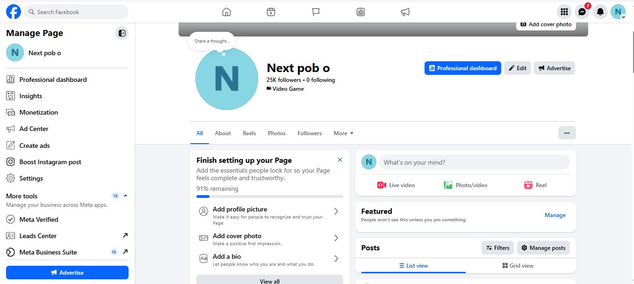Open the Menu grid icon

pos(564,12)
